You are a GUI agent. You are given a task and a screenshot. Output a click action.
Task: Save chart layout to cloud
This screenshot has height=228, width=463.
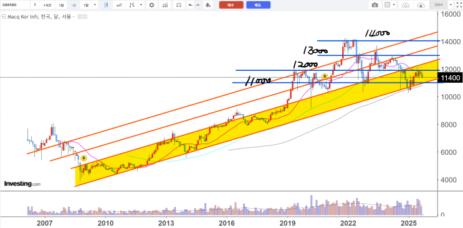tap(421, 5)
